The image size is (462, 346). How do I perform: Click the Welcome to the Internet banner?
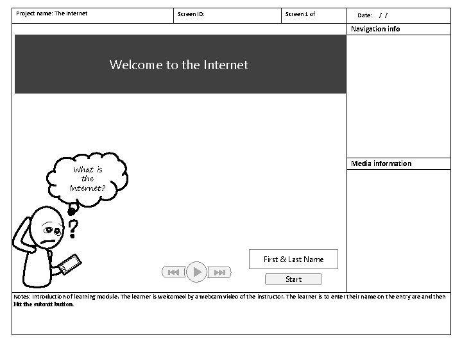click(180, 64)
